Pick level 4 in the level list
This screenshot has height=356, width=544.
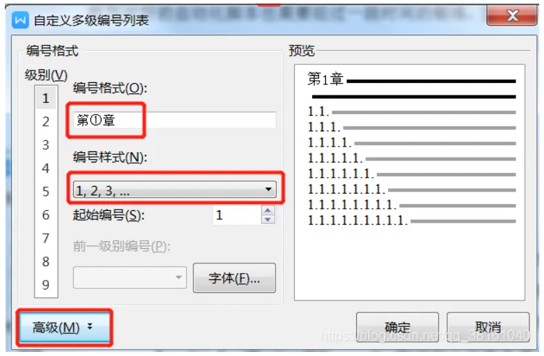[46, 168]
